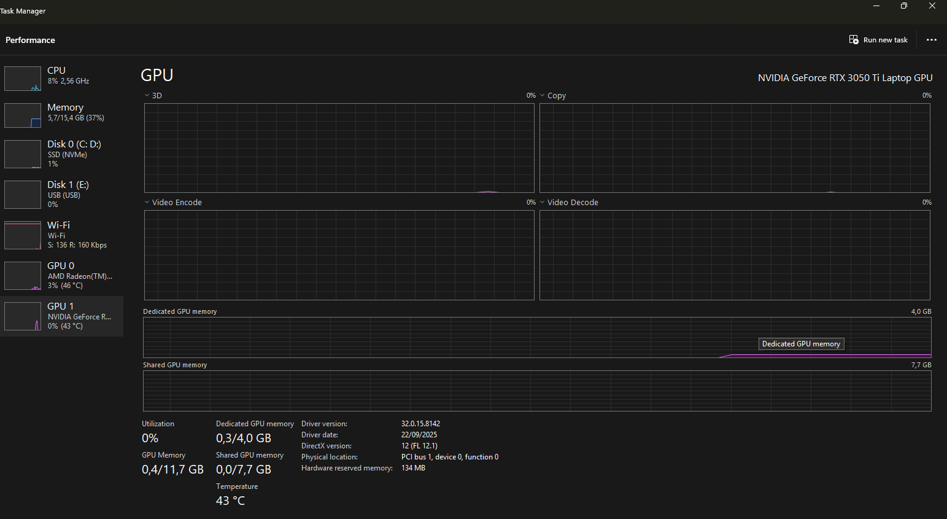Select Disk 0 (C: D:) entry
Image resolution: width=947 pixels, height=519 pixels.
point(74,144)
